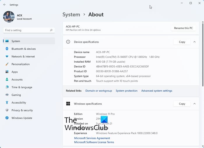Click the Gaming controller icon

[7, 95]
